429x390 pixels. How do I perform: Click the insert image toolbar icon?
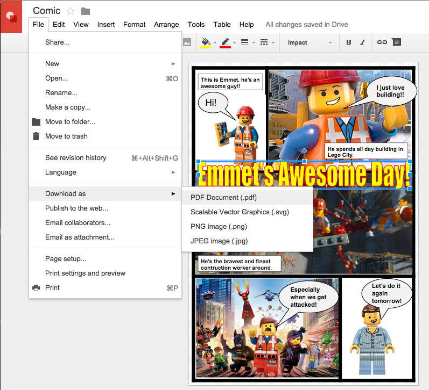click(x=187, y=42)
